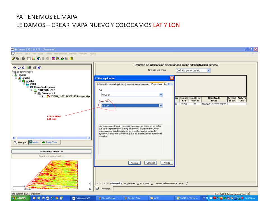Open the Servicios menu
Screen dimensions: 269x201
pos(73,54)
